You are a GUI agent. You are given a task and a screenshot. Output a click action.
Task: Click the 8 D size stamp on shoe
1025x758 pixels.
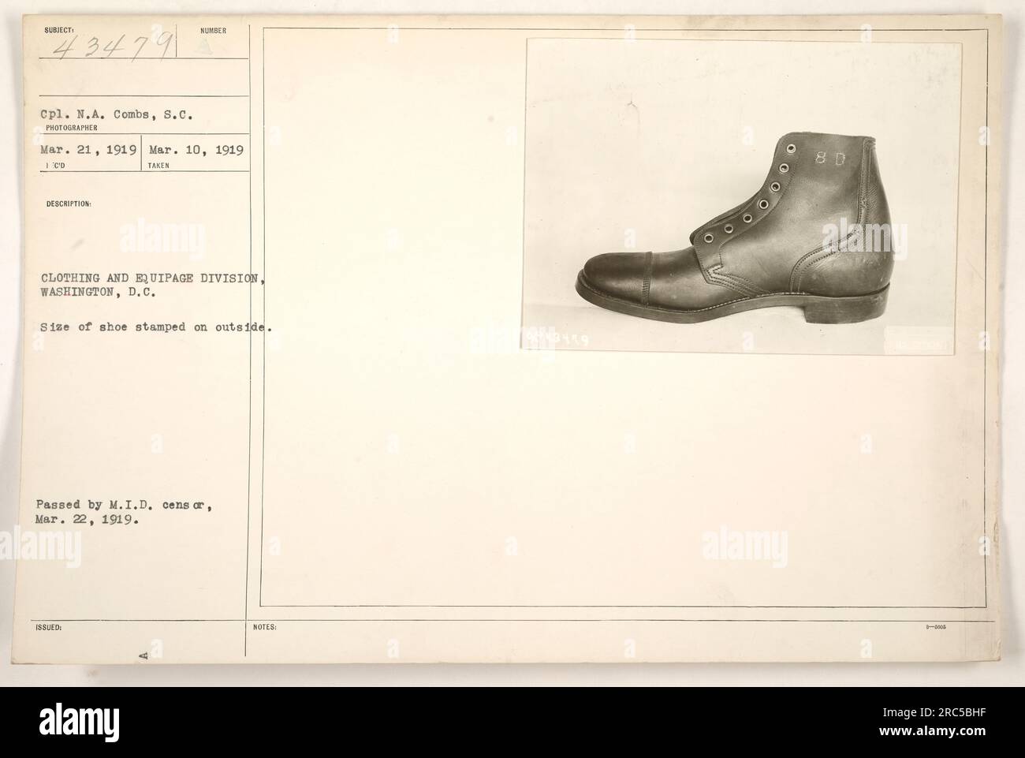click(x=829, y=158)
